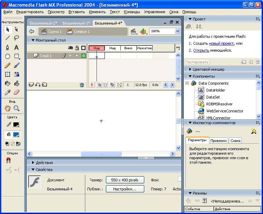Collapse the Проект panel
The height and width of the screenshot is (214, 263).
[190, 19]
